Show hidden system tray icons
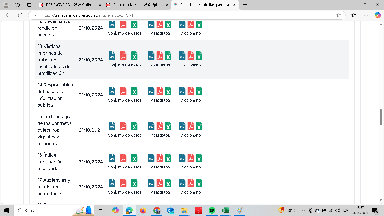Screen dimensions: 384x216 pos(304,210)
